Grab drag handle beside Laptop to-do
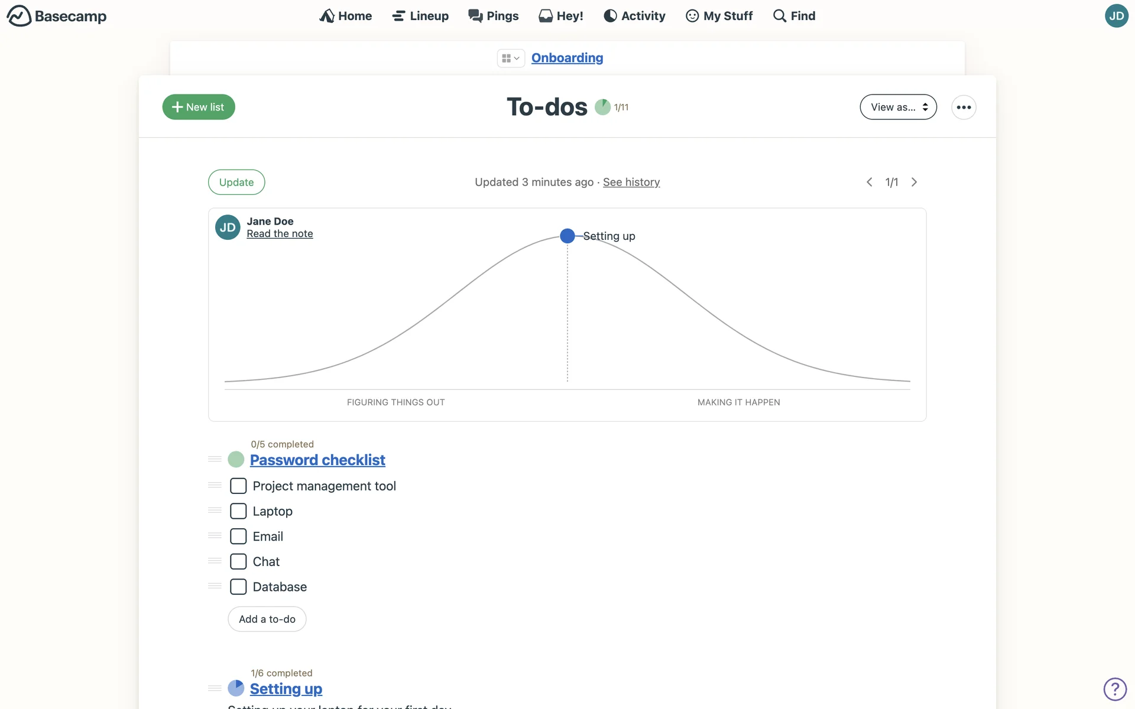 point(215,510)
